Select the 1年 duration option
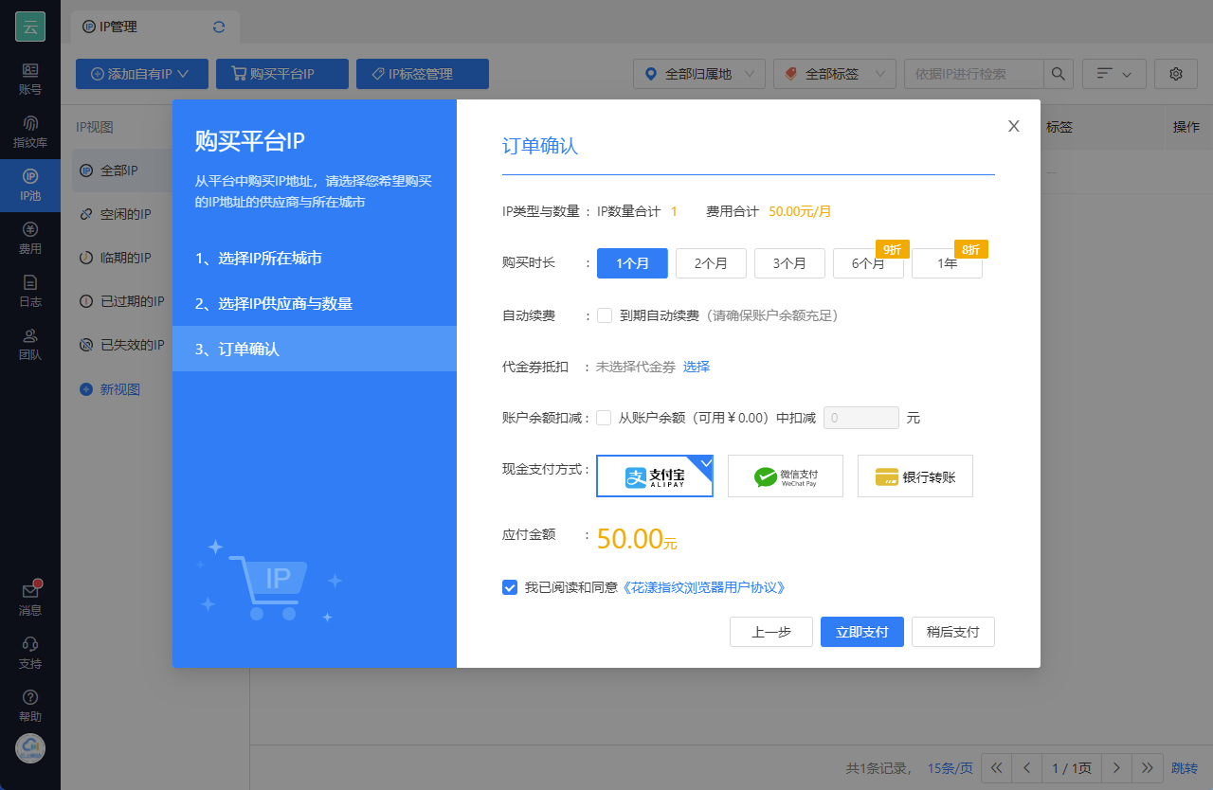This screenshot has height=790, width=1213. 947,263
